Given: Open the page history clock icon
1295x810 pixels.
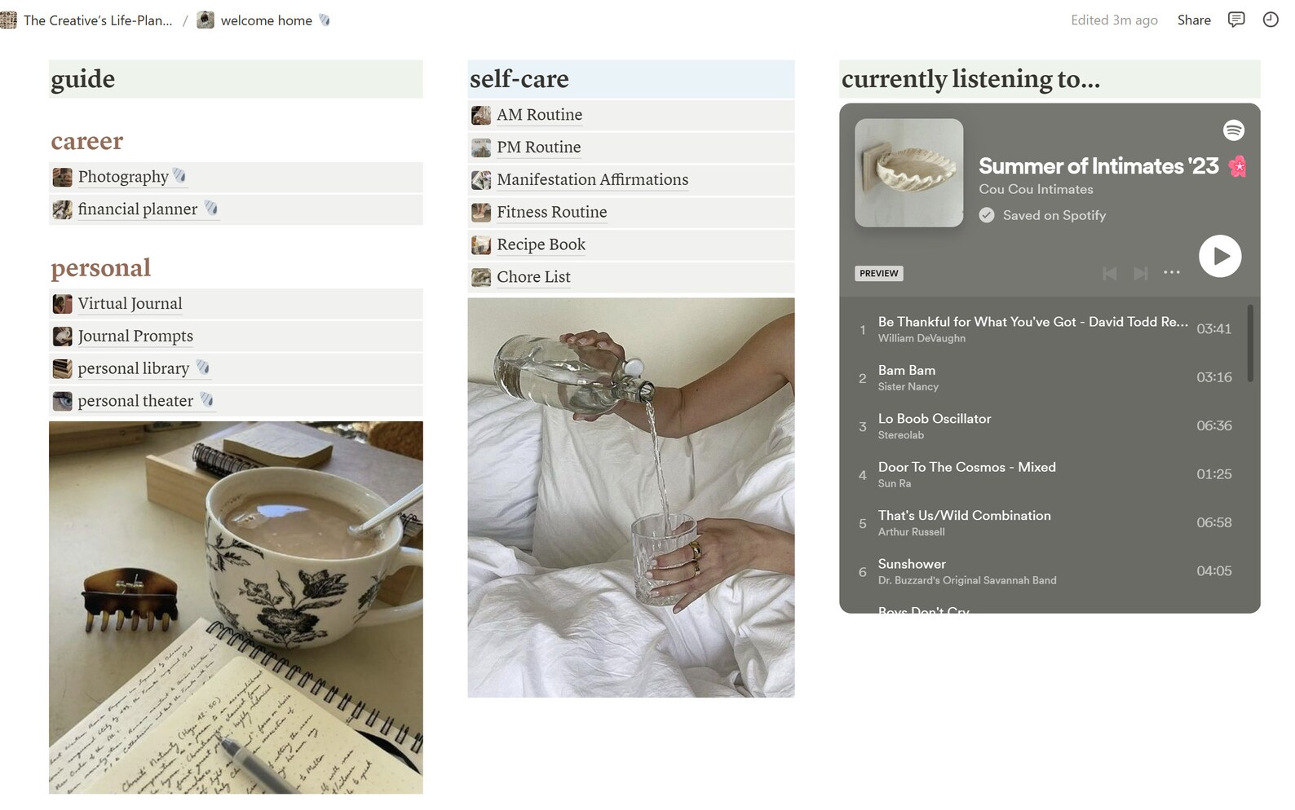Looking at the screenshot, I should [x=1271, y=20].
